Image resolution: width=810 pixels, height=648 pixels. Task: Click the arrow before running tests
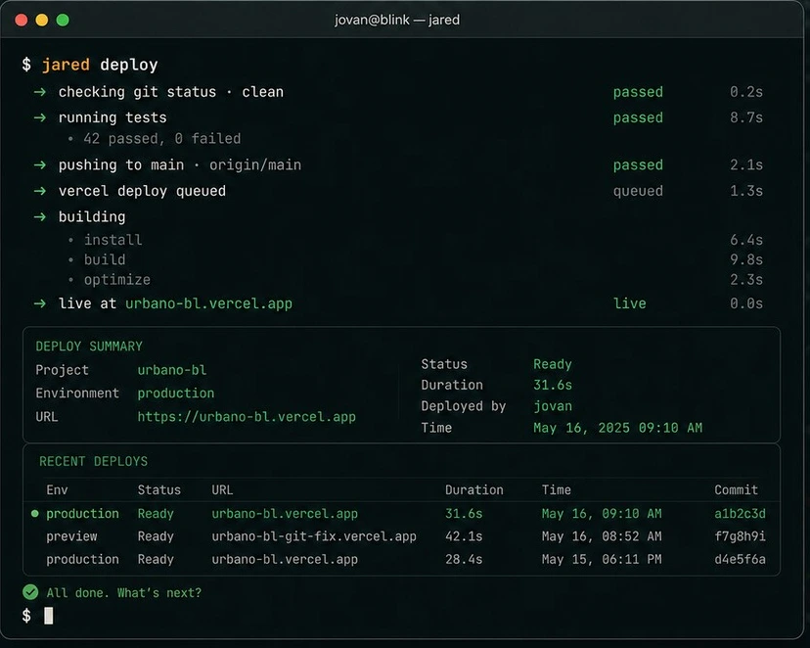point(40,117)
